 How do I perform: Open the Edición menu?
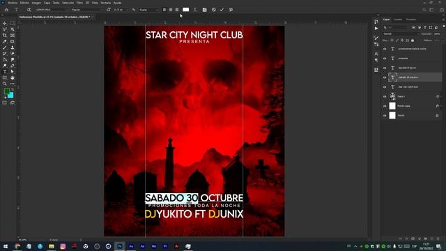(24, 3)
